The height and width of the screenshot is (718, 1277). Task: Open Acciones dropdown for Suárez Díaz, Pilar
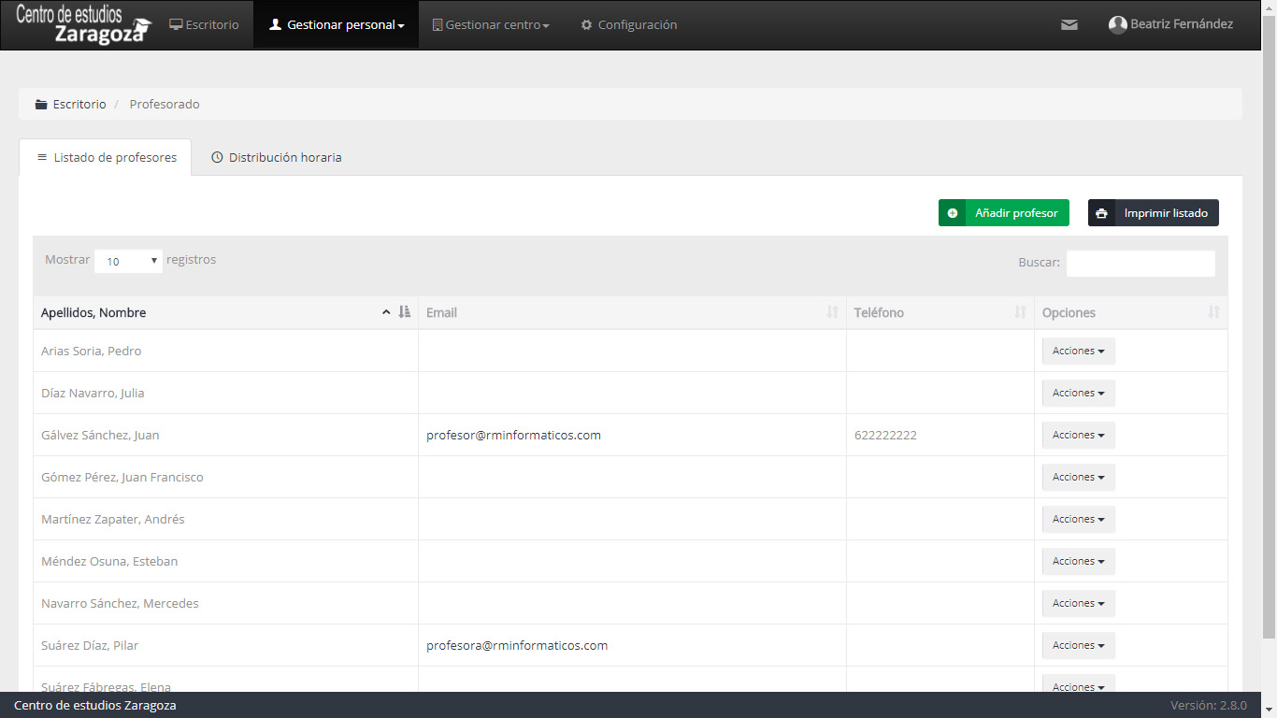(x=1079, y=645)
